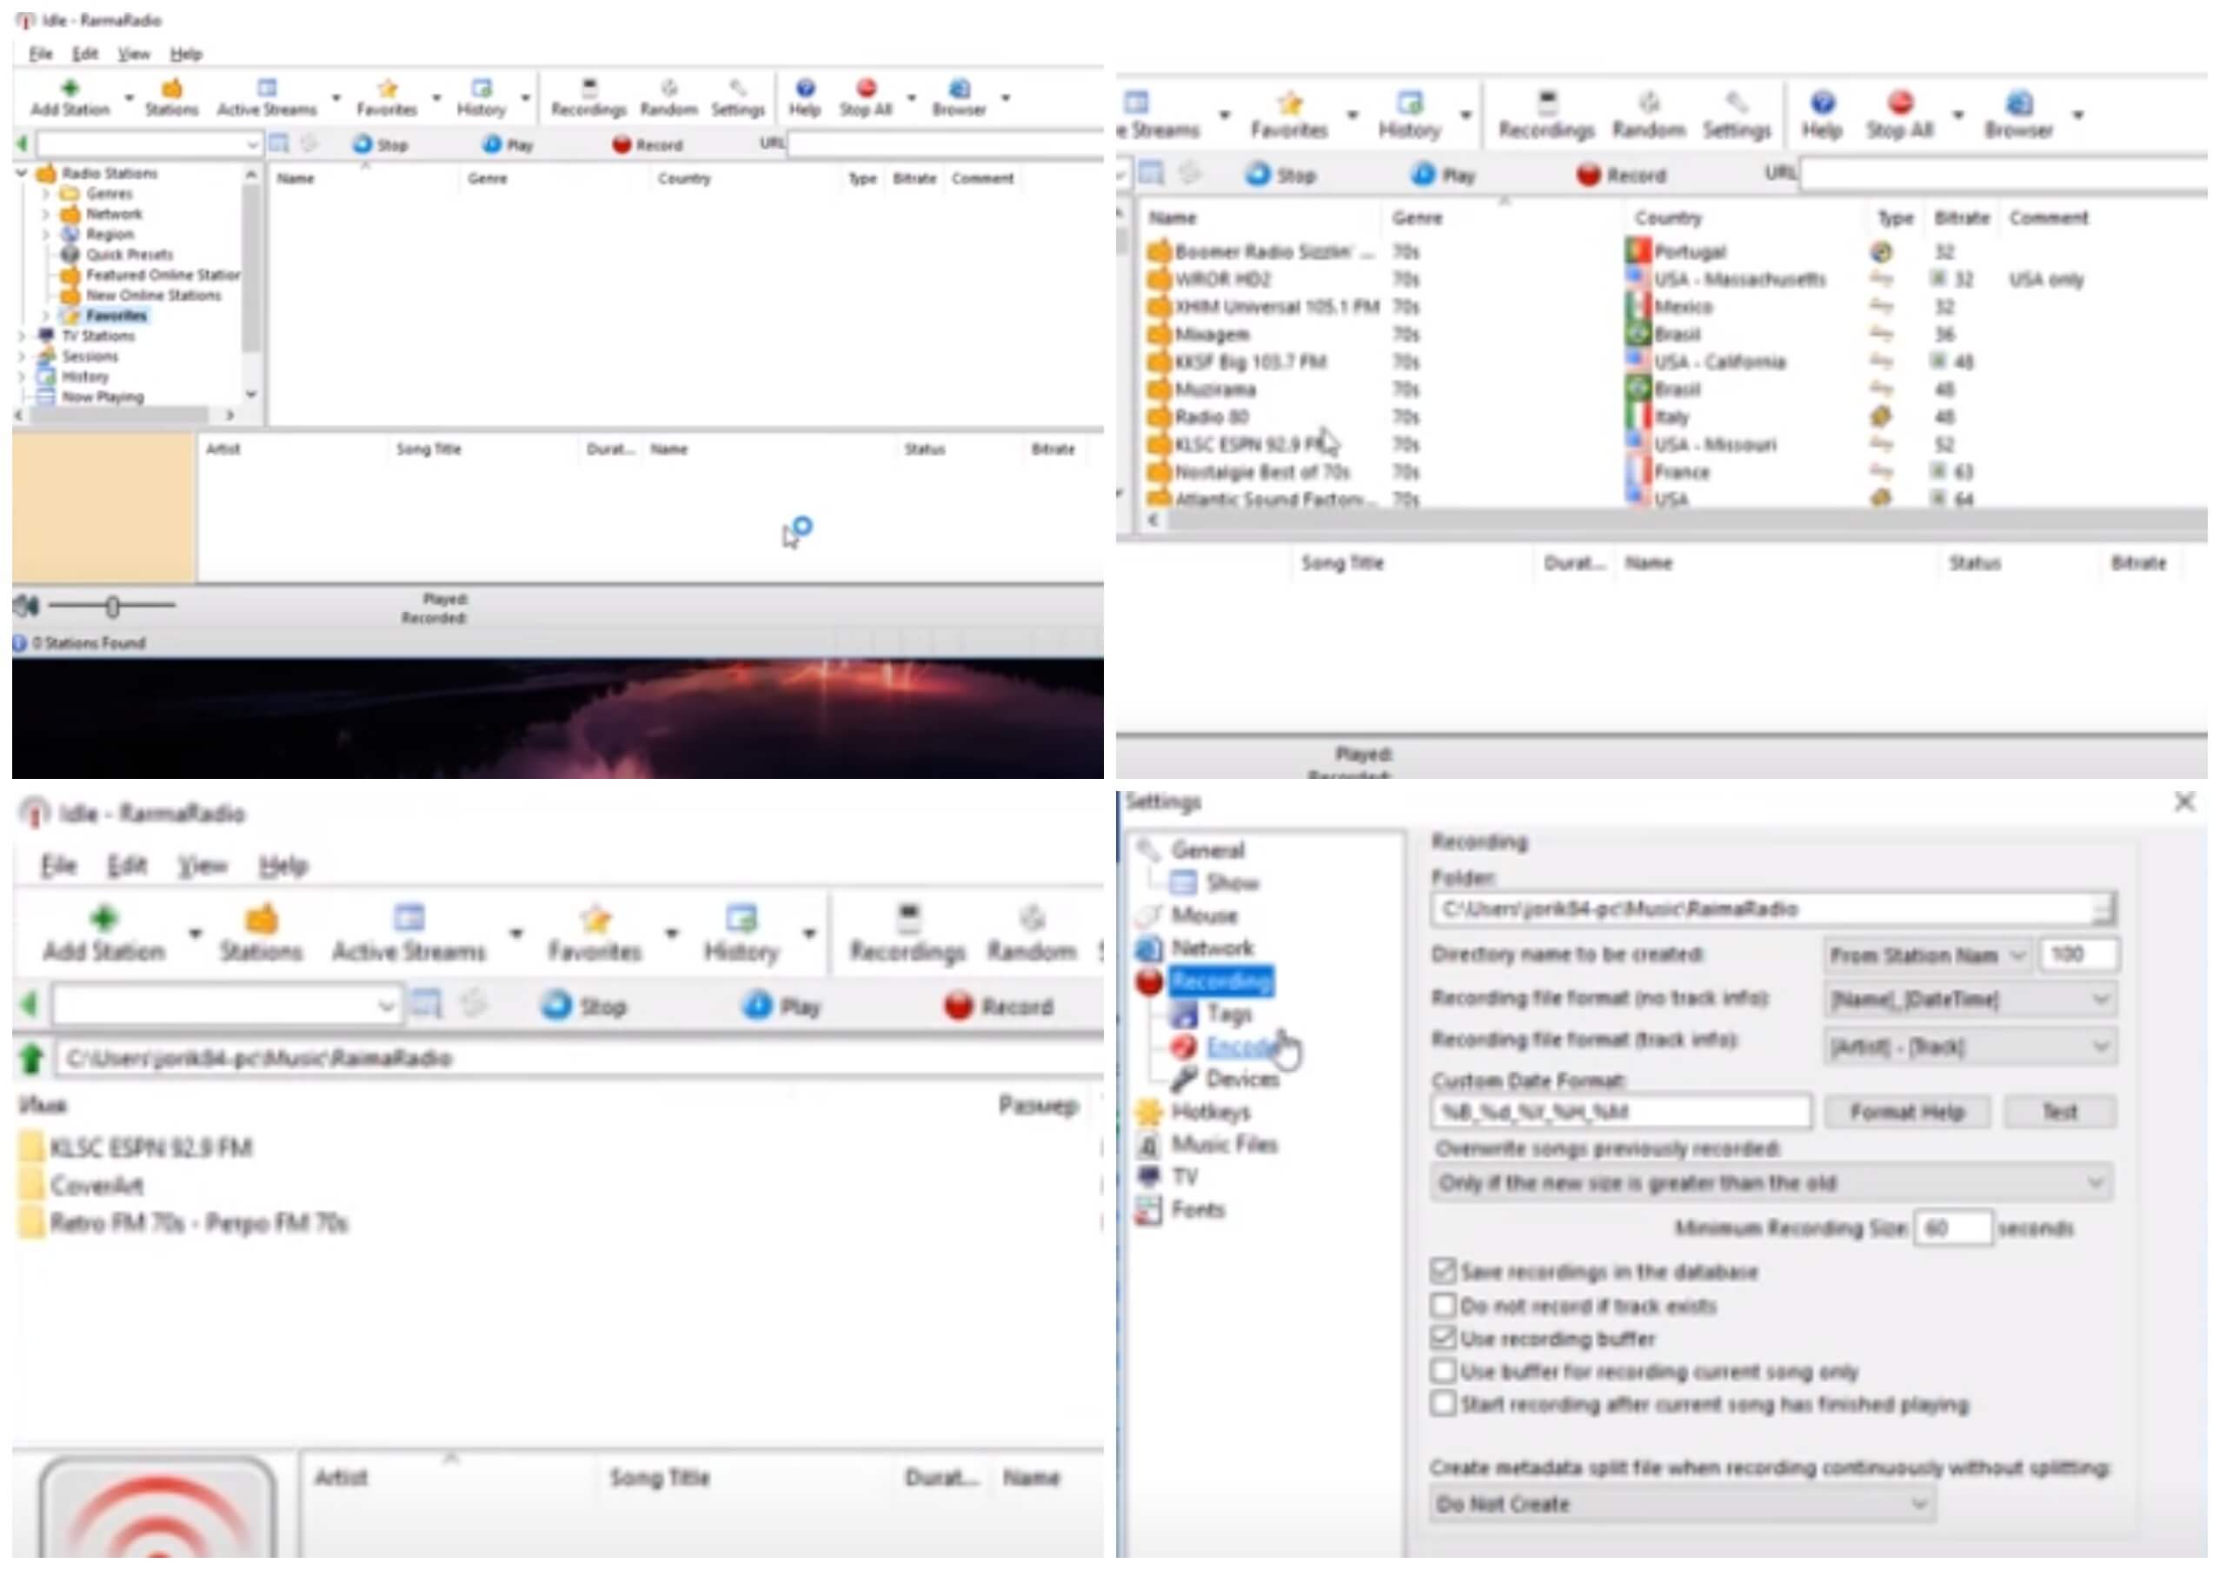This screenshot has height=1570, width=2220.
Task: Enable Do not record if track exists
Action: point(1443,1306)
